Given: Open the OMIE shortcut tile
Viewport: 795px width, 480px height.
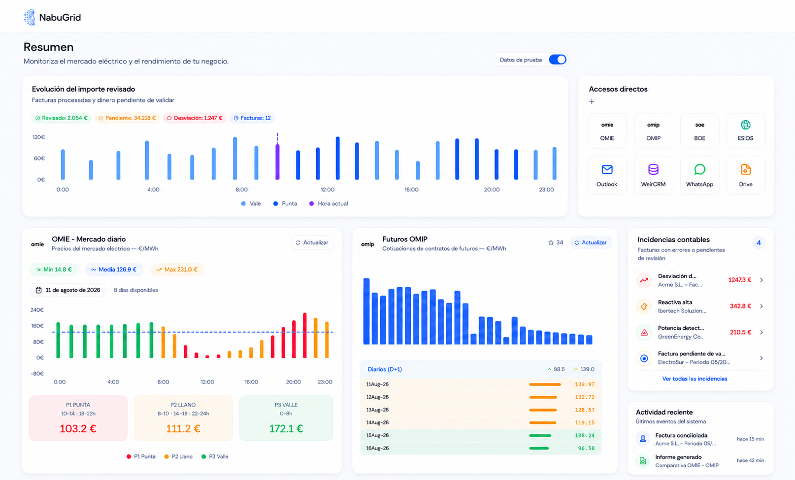Looking at the screenshot, I should [607, 131].
